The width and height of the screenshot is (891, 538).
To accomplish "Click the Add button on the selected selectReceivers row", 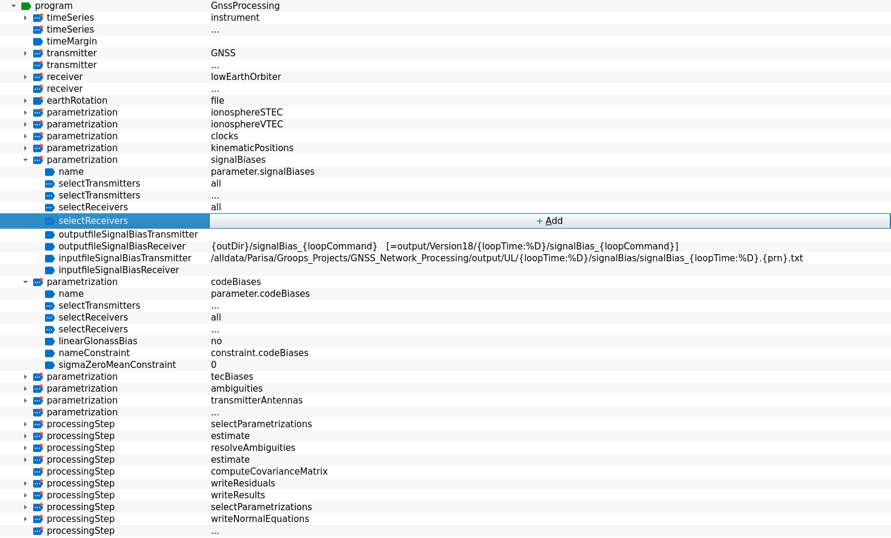I will (x=550, y=220).
